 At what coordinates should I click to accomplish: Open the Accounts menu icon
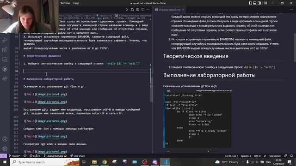(5, 139)
